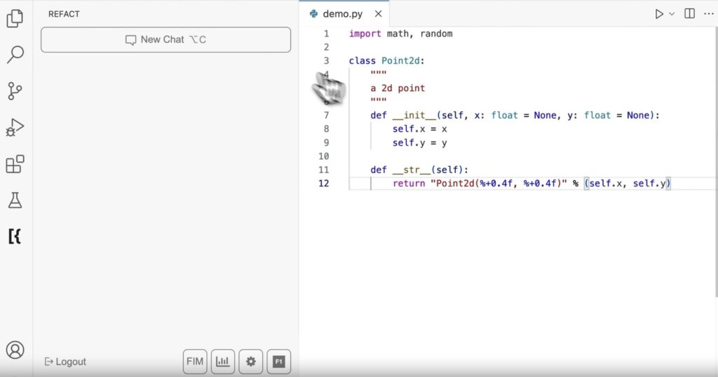Screen dimensions: 718x377
Task: Select the demo.py editor tab
Action: click(x=342, y=14)
